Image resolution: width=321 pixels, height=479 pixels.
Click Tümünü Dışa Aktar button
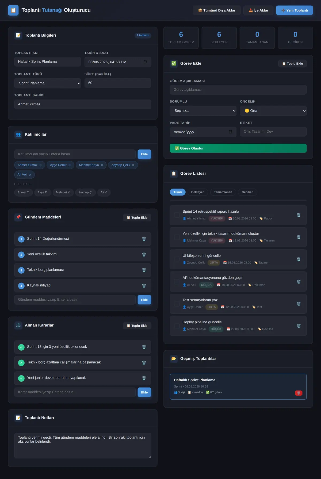point(217,10)
